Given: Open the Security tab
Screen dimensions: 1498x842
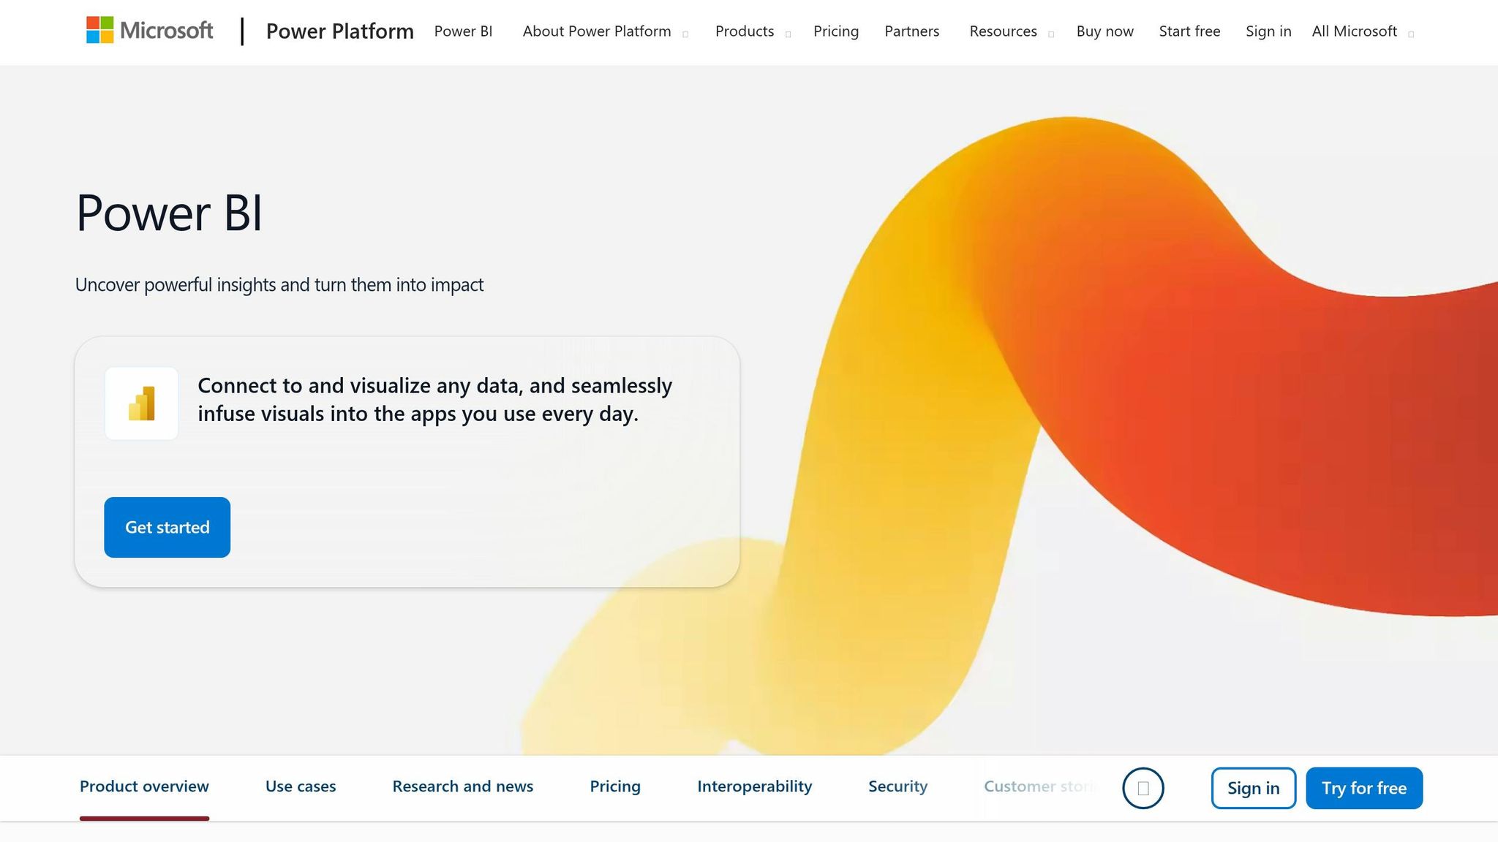Looking at the screenshot, I should coord(897,786).
